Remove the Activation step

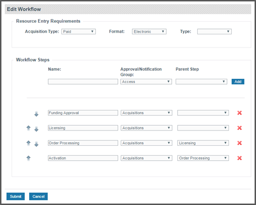[x=240, y=158]
